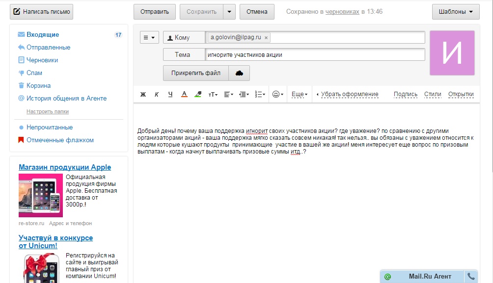Open the font size dropdown

tap(213, 94)
